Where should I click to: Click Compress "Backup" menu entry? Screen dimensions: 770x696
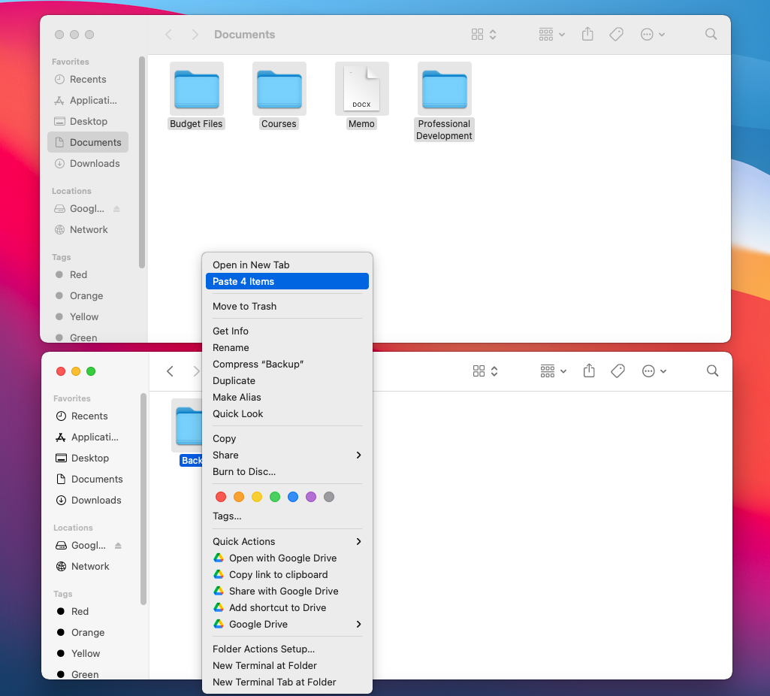point(258,365)
